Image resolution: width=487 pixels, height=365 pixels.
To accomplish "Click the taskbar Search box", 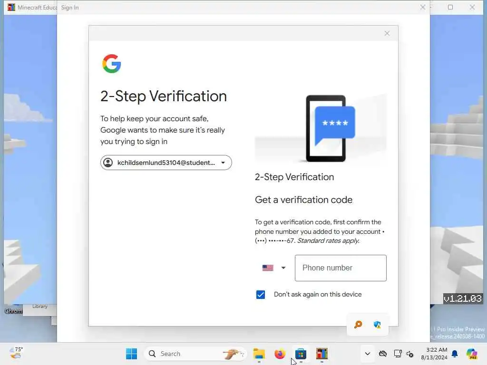I will (x=195, y=354).
